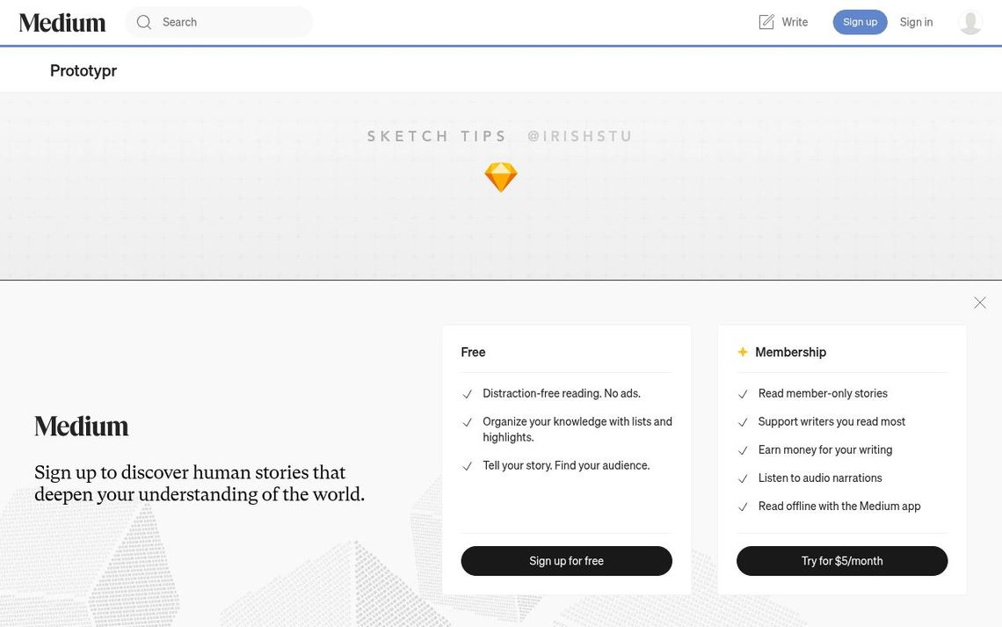Click 'Distraction-free reading. No ads.' text
The image size is (1002, 627).
pos(561,394)
